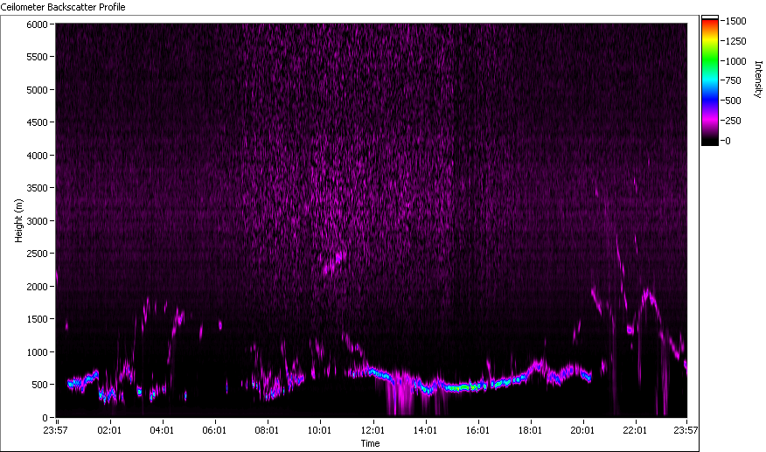The height and width of the screenshot is (452, 766).
Task: Select the 3000 height axis value
Action: (37, 221)
